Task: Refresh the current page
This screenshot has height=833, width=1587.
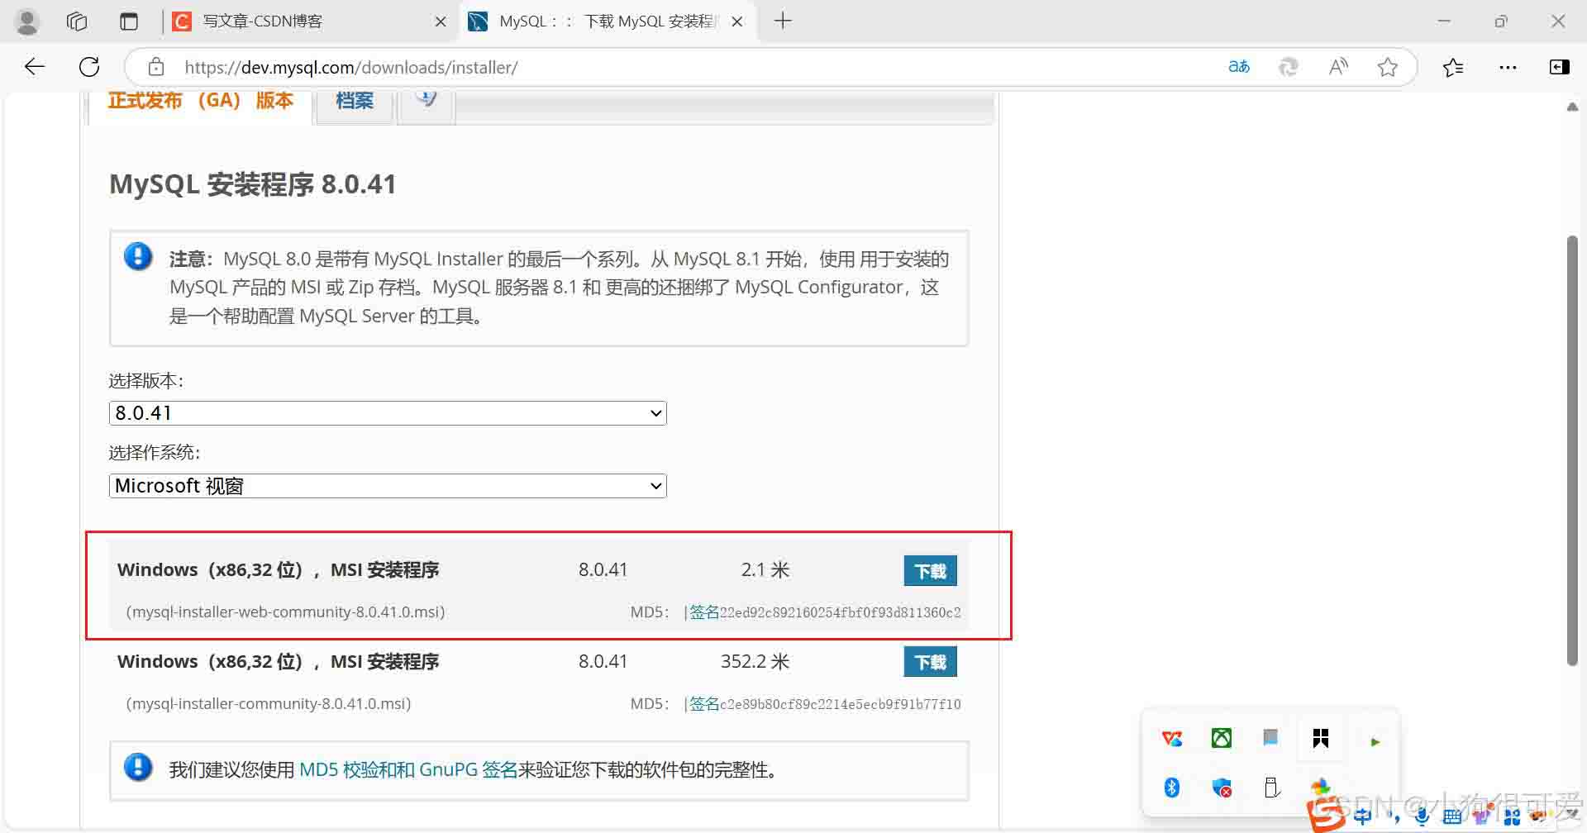Action: click(x=89, y=67)
